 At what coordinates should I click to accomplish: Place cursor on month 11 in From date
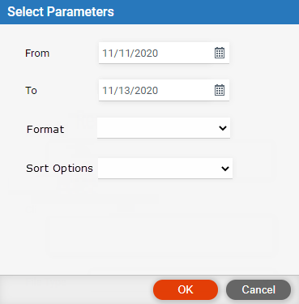tap(108, 54)
